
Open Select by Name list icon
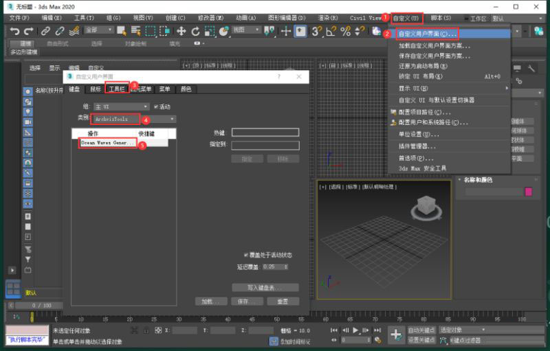135,31
